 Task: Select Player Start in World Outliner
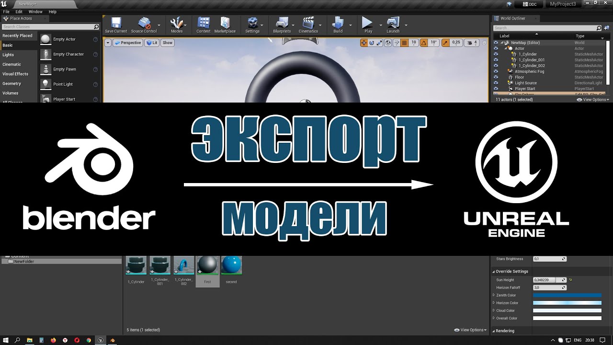(525, 89)
